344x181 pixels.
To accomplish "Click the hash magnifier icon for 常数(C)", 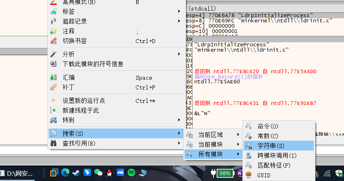I will 249,136.
